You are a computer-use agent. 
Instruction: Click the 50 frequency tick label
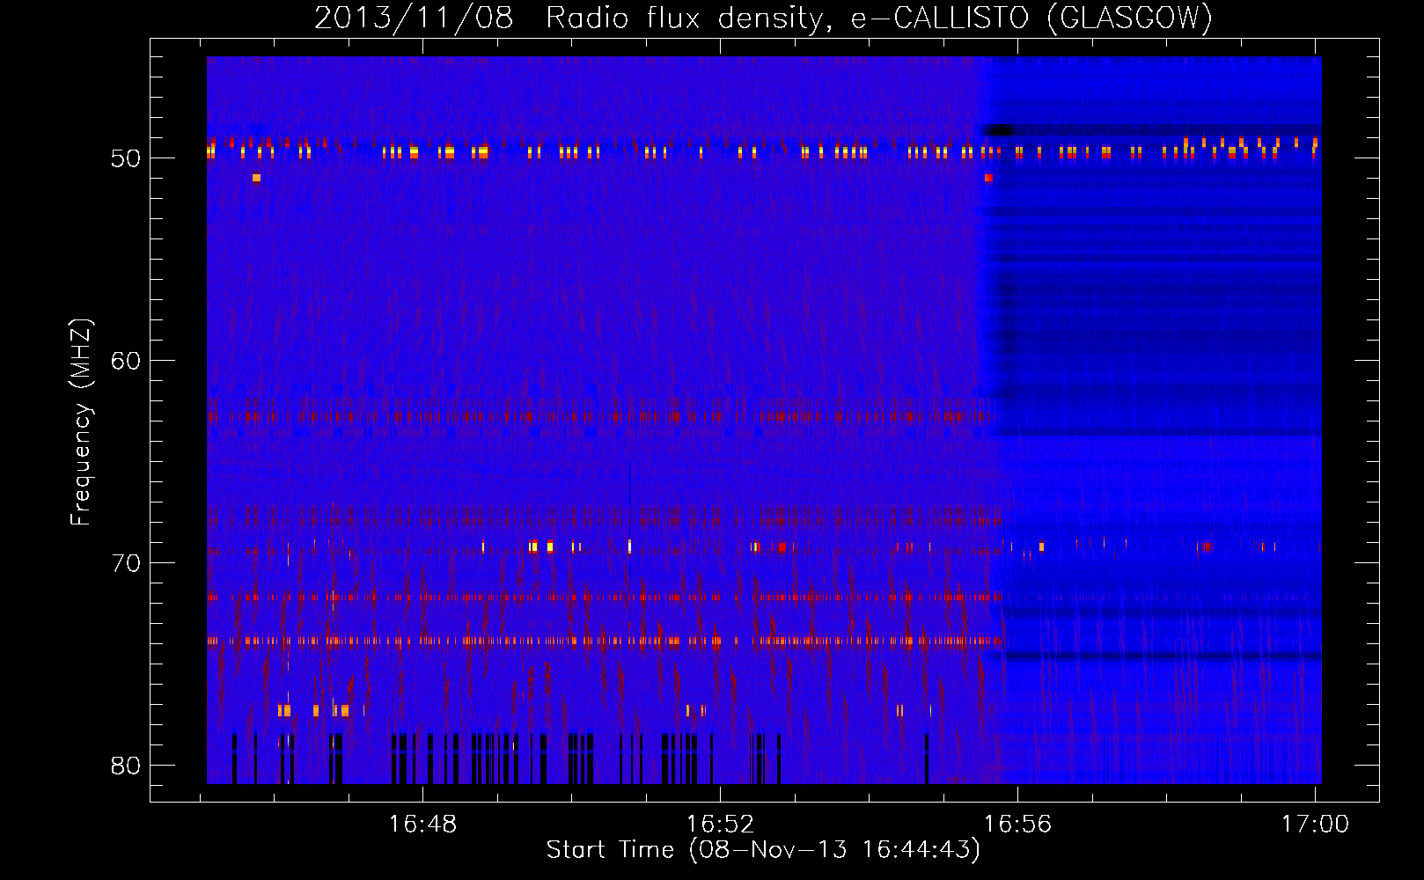(126, 158)
